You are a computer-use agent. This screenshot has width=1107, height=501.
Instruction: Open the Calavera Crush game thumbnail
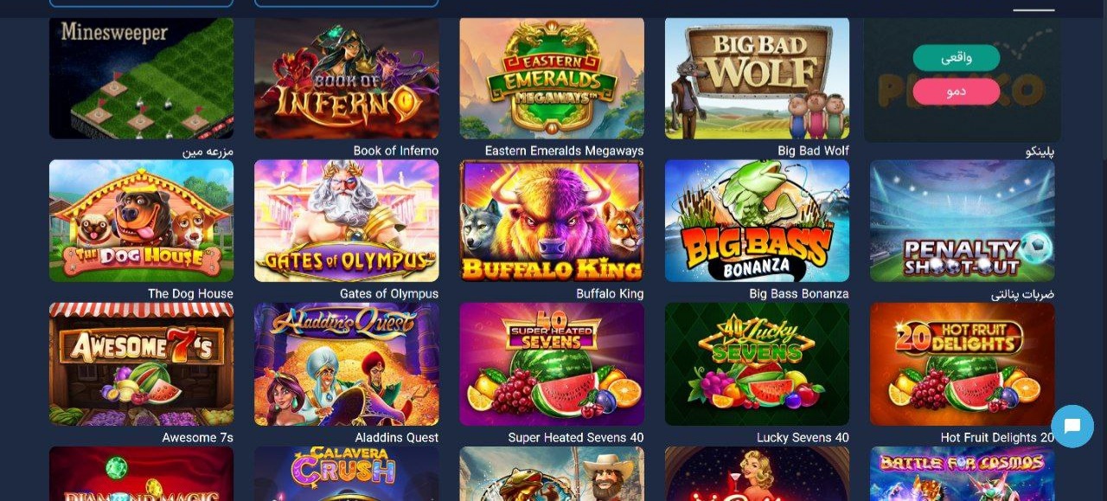(346, 473)
